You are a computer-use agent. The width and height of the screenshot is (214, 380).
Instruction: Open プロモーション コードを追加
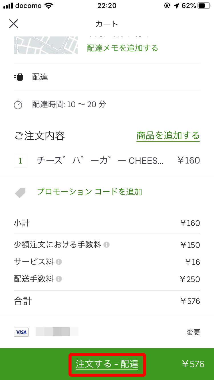tap(90, 191)
